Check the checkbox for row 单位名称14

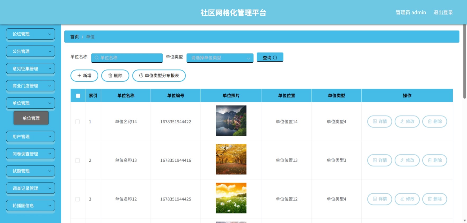point(78,122)
